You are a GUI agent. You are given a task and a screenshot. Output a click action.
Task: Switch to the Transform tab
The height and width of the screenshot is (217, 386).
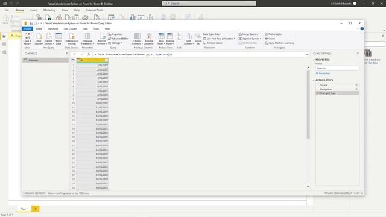pyautogui.click(x=52, y=29)
